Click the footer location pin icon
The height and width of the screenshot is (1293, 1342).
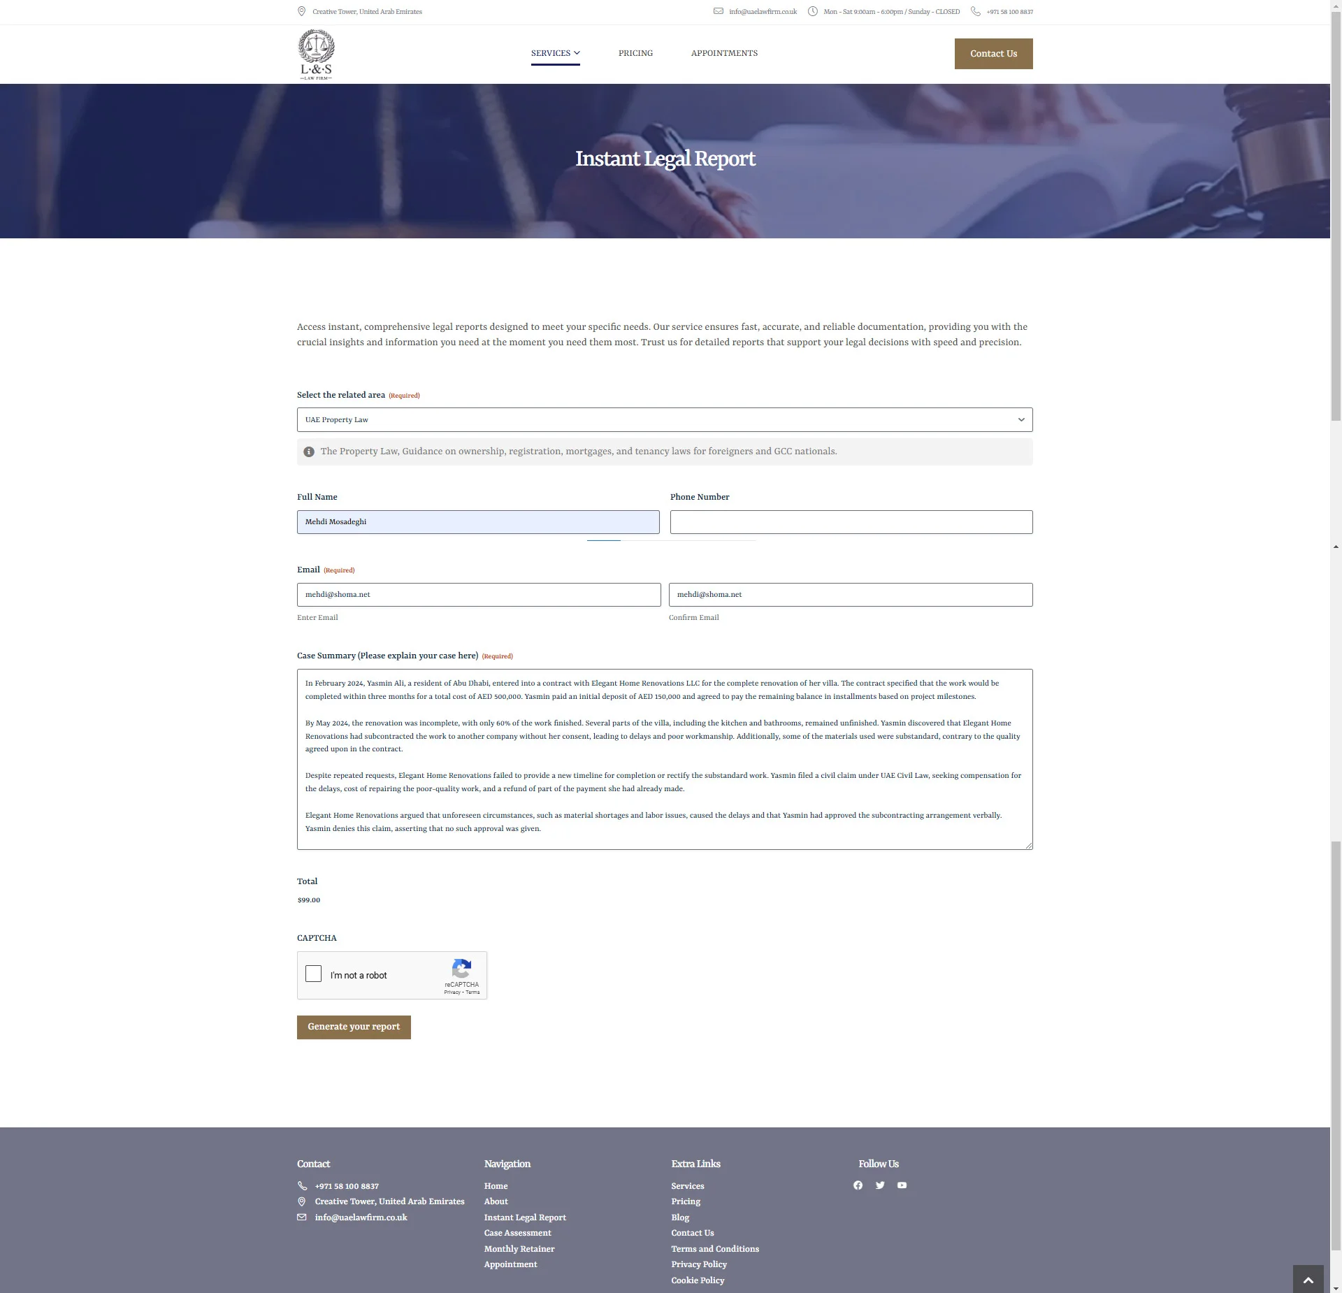(302, 1201)
